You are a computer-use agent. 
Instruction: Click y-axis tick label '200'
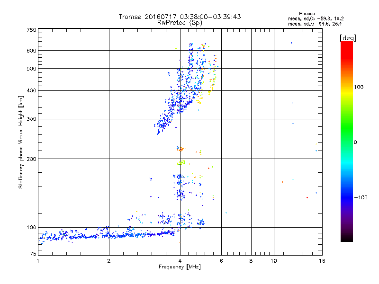tap(31, 159)
